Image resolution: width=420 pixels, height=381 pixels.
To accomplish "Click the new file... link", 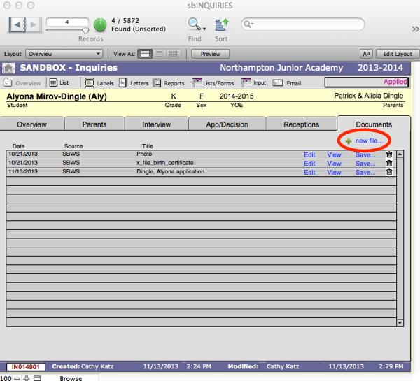I will [x=369, y=141].
